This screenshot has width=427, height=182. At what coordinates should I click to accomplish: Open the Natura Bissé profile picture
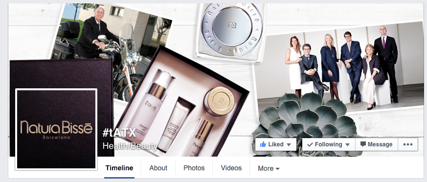point(56,129)
